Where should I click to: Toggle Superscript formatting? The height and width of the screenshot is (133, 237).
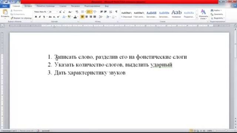click(58, 17)
